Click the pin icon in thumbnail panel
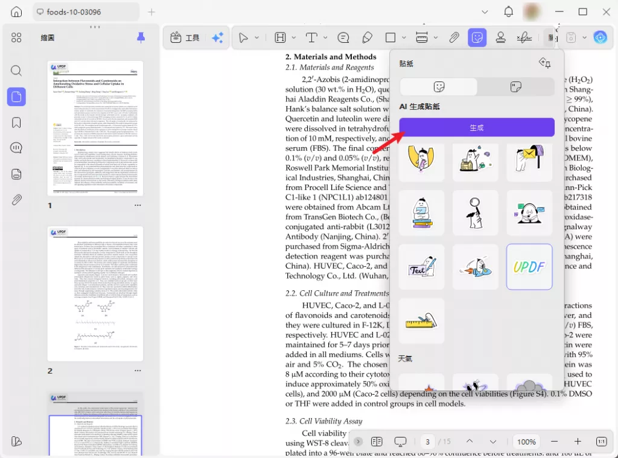 141,37
